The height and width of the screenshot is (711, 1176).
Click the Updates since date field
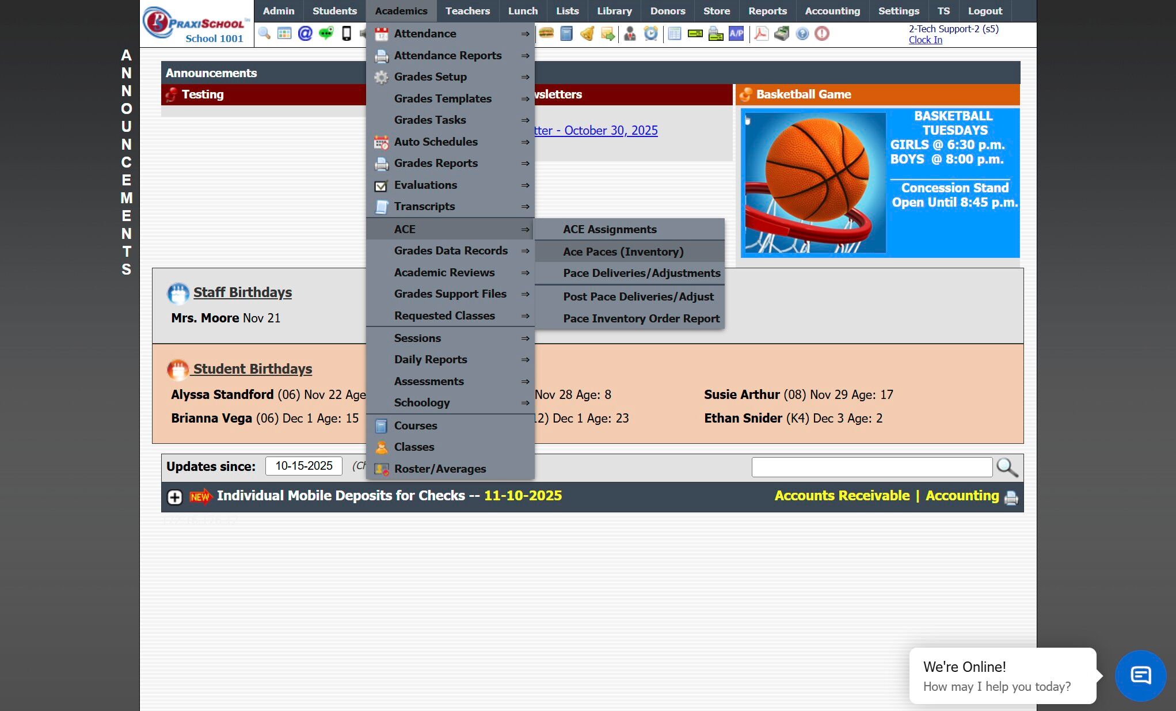coord(303,466)
